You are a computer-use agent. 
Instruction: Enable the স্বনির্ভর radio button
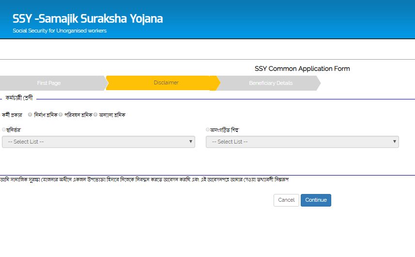(4, 130)
